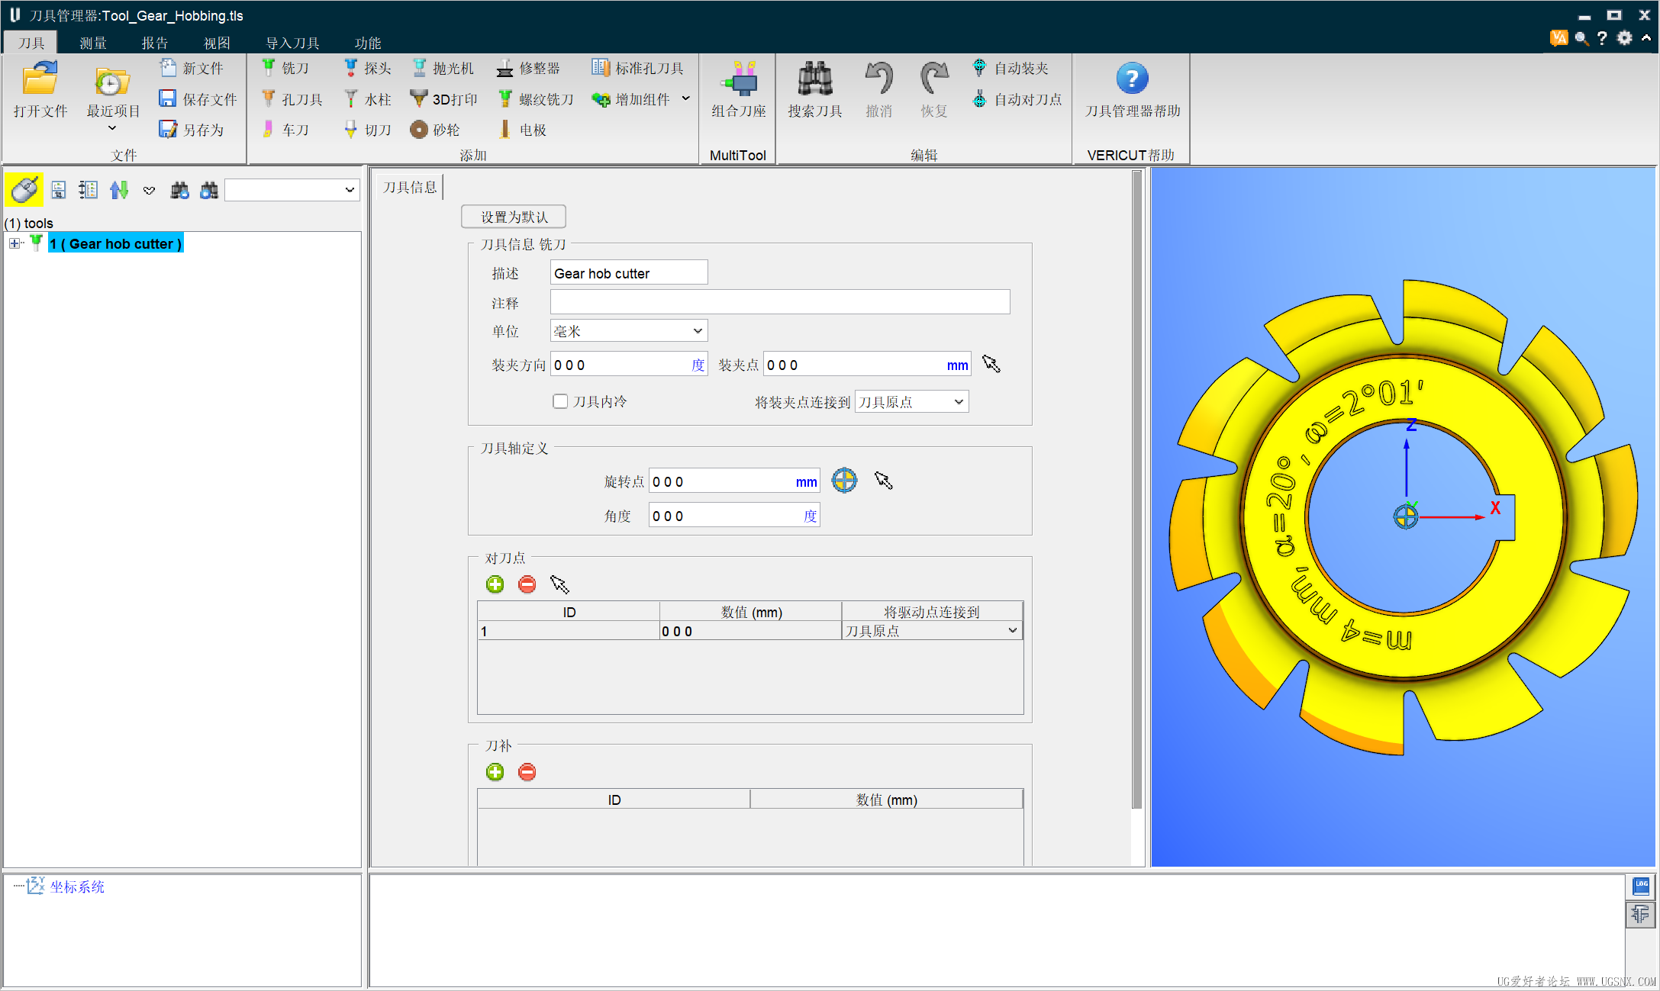
Task: Add a 砂轮 grinding wheel
Action: click(x=435, y=130)
